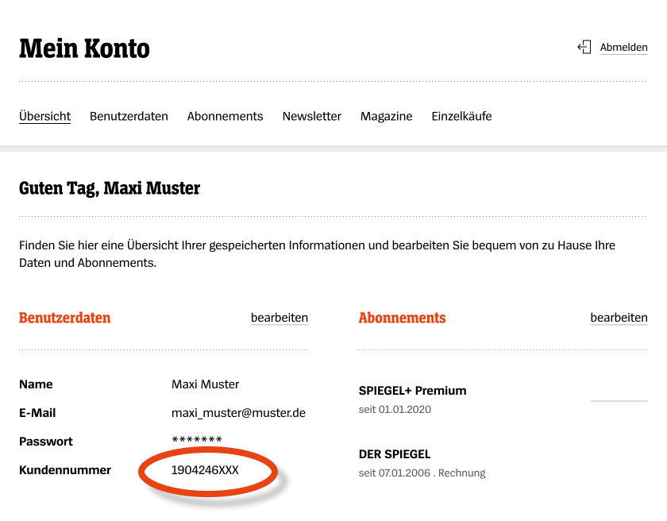The image size is (667, 521).
Task: Select the name value Maxi Muster
Action: [205, 384]
